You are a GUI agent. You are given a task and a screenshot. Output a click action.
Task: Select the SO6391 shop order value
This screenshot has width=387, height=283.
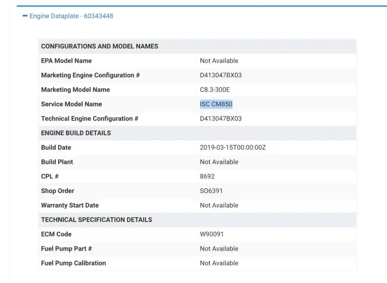(x=211, y=191)
